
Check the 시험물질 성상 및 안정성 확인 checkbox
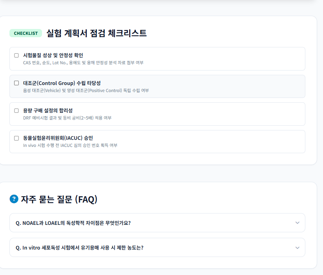pyautogui.click(x=16, y=55)
